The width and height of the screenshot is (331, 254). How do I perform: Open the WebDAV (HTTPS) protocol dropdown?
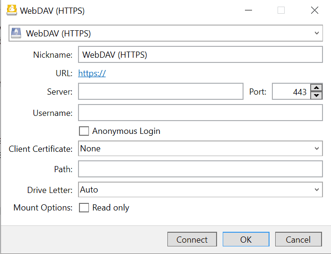tap(165, 33)
